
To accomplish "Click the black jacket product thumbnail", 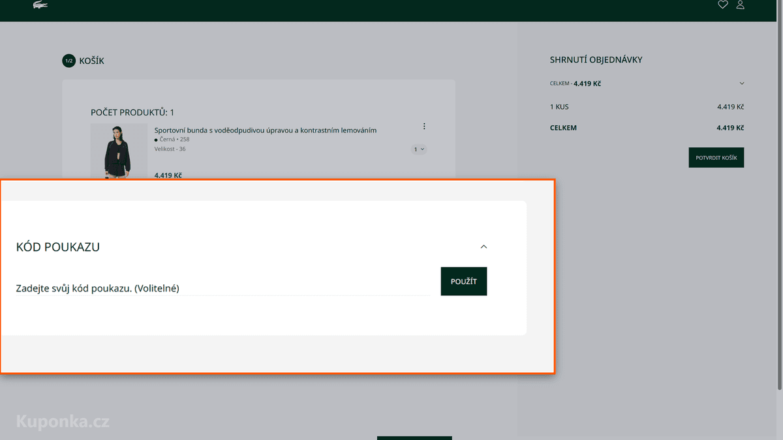I will 119,151.
